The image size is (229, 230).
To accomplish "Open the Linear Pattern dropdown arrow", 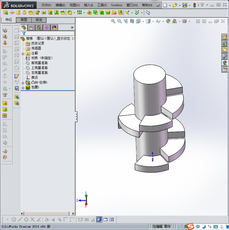I will click(84, 13).
